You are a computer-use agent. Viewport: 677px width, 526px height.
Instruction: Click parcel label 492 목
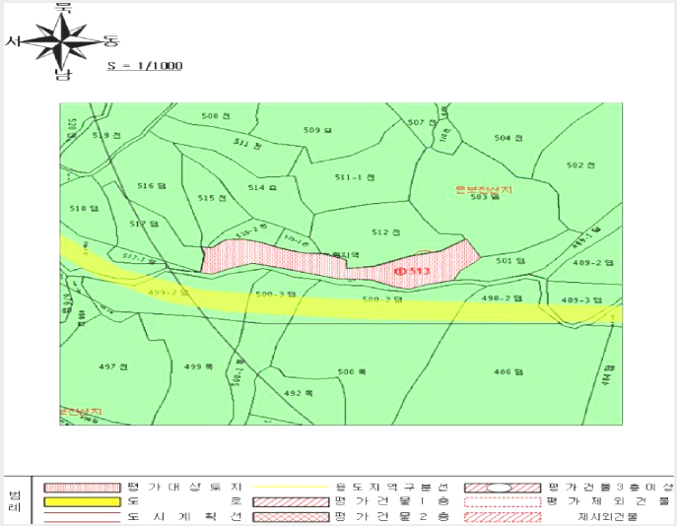coord(299,393)
